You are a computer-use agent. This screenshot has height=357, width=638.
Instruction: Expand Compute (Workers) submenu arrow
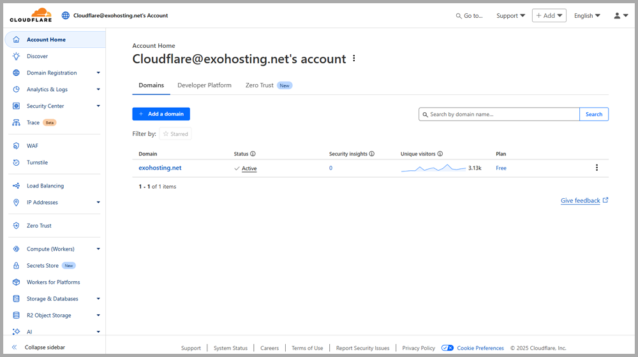(x=98, y=249)
